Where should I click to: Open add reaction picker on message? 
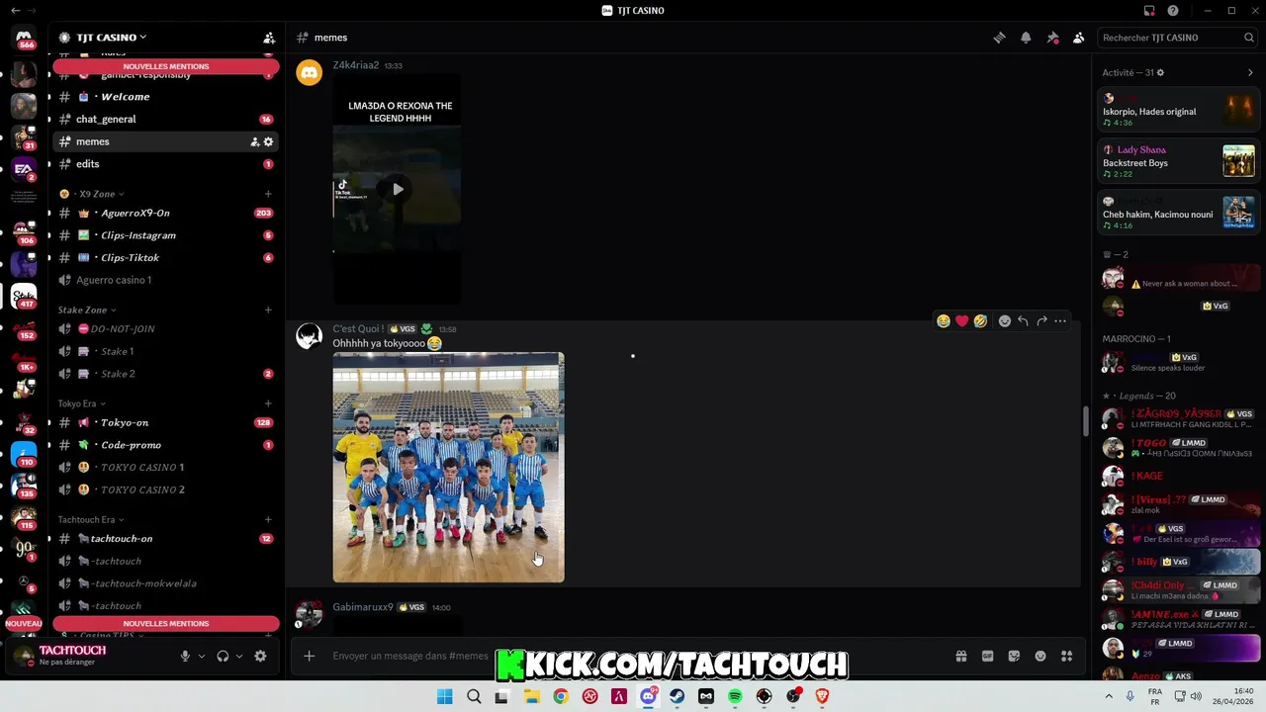point(1005,321)
